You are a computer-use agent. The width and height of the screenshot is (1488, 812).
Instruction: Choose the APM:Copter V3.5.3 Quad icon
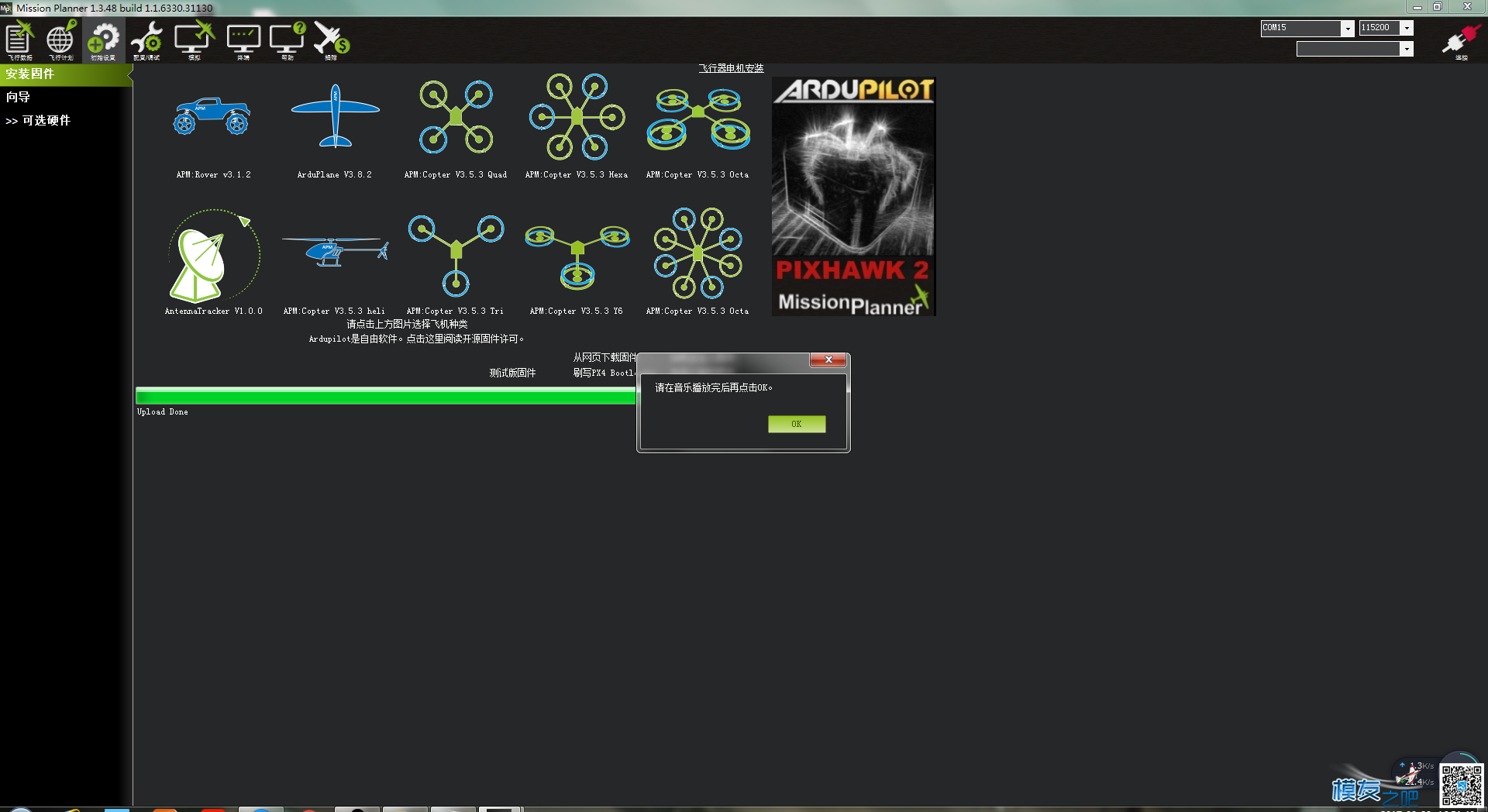click(456, 116)
